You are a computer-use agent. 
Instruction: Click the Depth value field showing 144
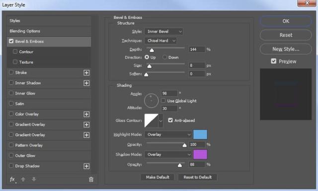197,50
